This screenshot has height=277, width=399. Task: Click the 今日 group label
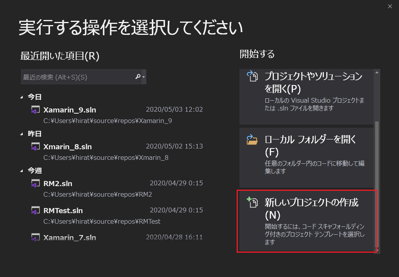pyautogui.click(x=34, y=97)
